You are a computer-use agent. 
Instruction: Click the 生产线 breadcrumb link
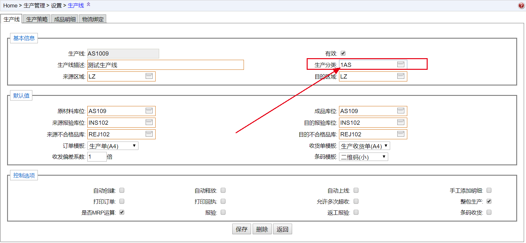coord(76,5)
